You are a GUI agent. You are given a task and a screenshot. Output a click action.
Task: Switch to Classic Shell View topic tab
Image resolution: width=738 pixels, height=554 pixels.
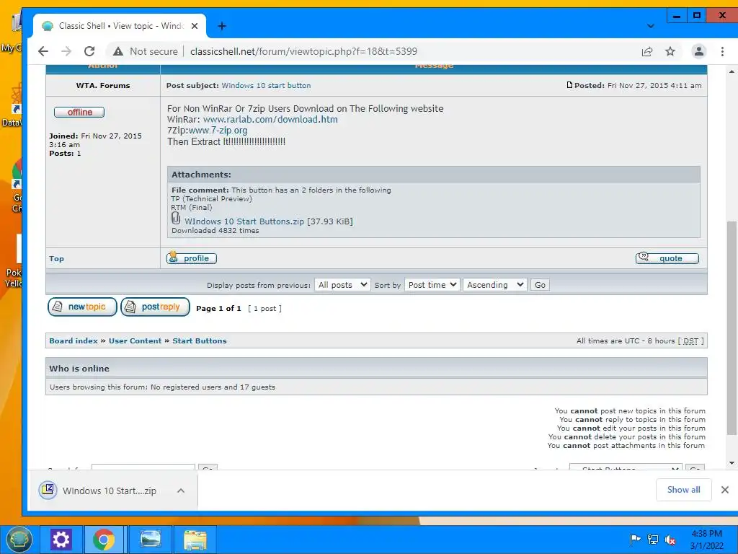coord(120,26)
